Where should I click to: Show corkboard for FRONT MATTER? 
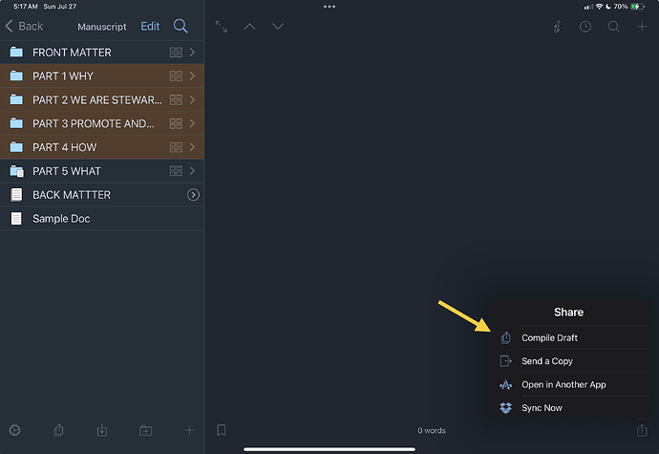tap(176, 53)
